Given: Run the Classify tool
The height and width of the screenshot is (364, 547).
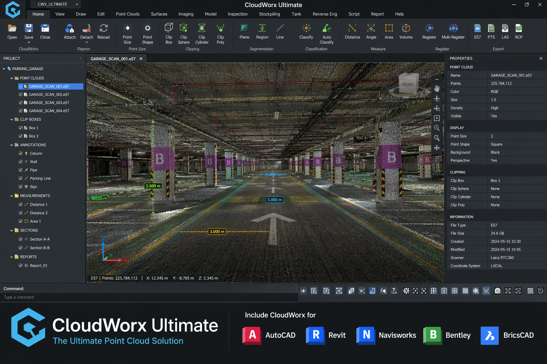Looking at the screenshot, I should [306, 32].
